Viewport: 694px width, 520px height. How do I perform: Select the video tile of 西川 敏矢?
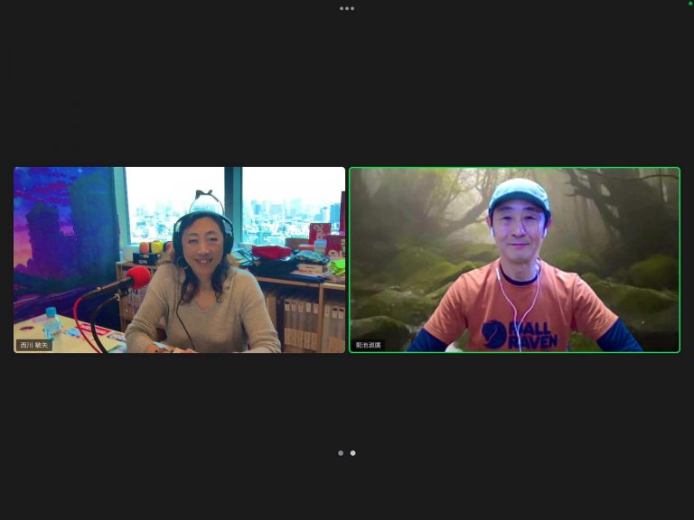click(179, 259)
